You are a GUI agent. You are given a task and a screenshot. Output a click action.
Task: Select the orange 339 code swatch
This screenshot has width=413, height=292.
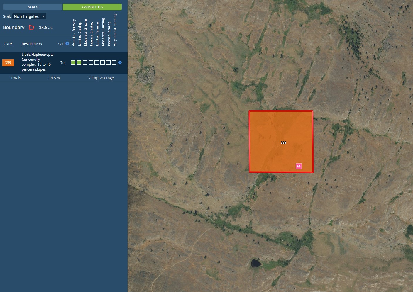point(8,62)
